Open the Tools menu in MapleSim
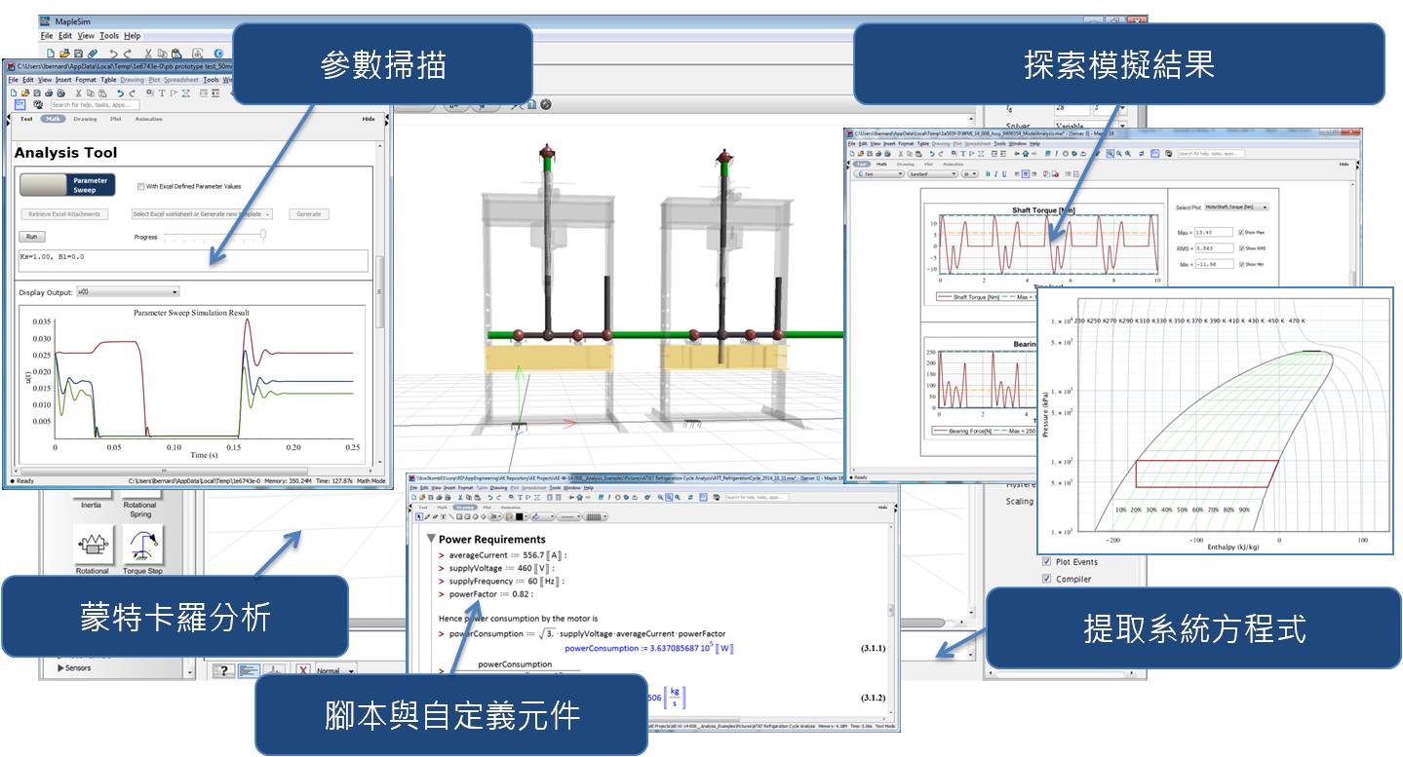1403x757 pixels. pos(109,36)
